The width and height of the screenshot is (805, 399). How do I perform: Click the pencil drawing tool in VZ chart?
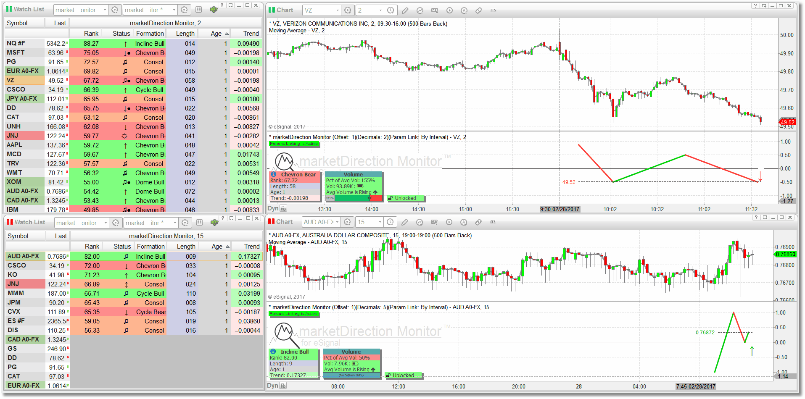[x=405, y=10]
